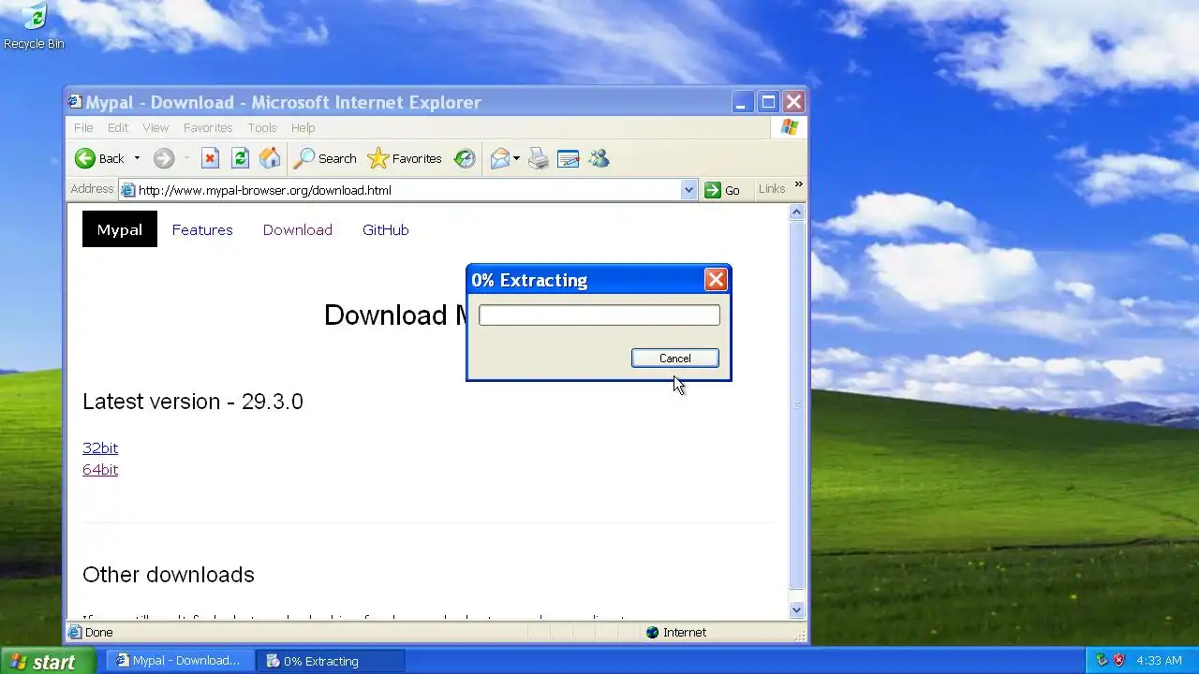Open the Edit menu
This screenshot has height=674, width=1199.
click(118, 127)
